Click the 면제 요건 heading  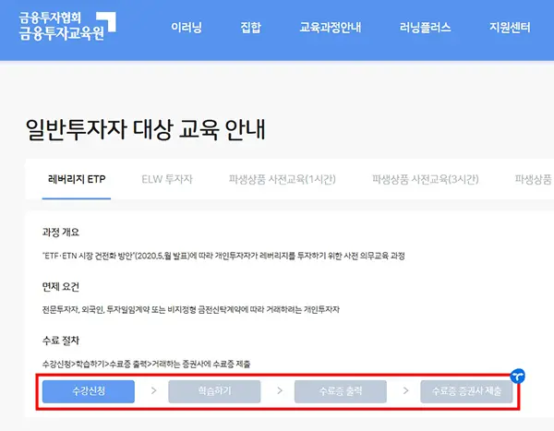pyautogui.click(x=61, y=286)
